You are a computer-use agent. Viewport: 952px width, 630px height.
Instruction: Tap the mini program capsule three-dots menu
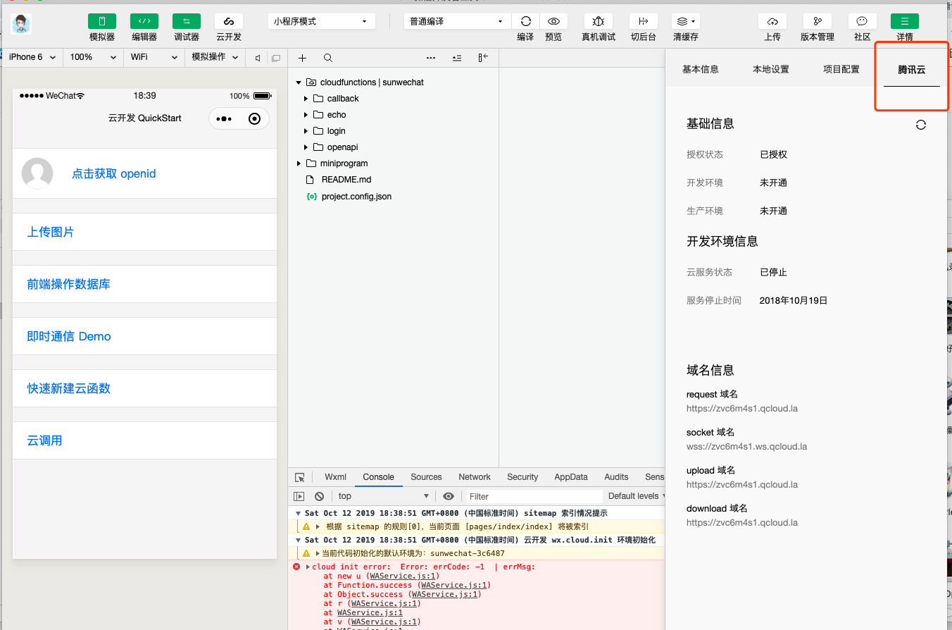(x=224, y=119)
